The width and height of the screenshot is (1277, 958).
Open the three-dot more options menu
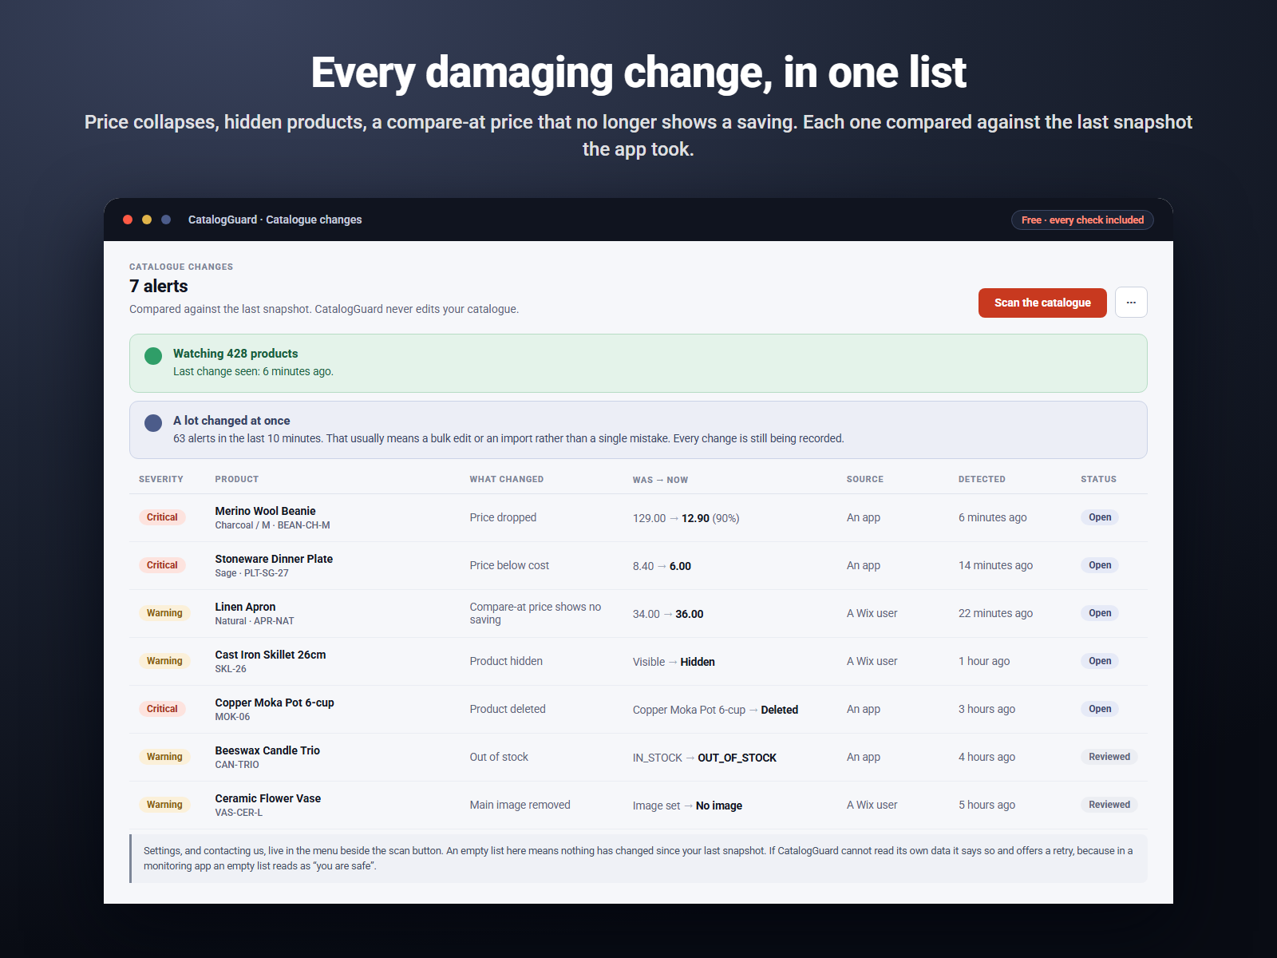(1131, 303)
